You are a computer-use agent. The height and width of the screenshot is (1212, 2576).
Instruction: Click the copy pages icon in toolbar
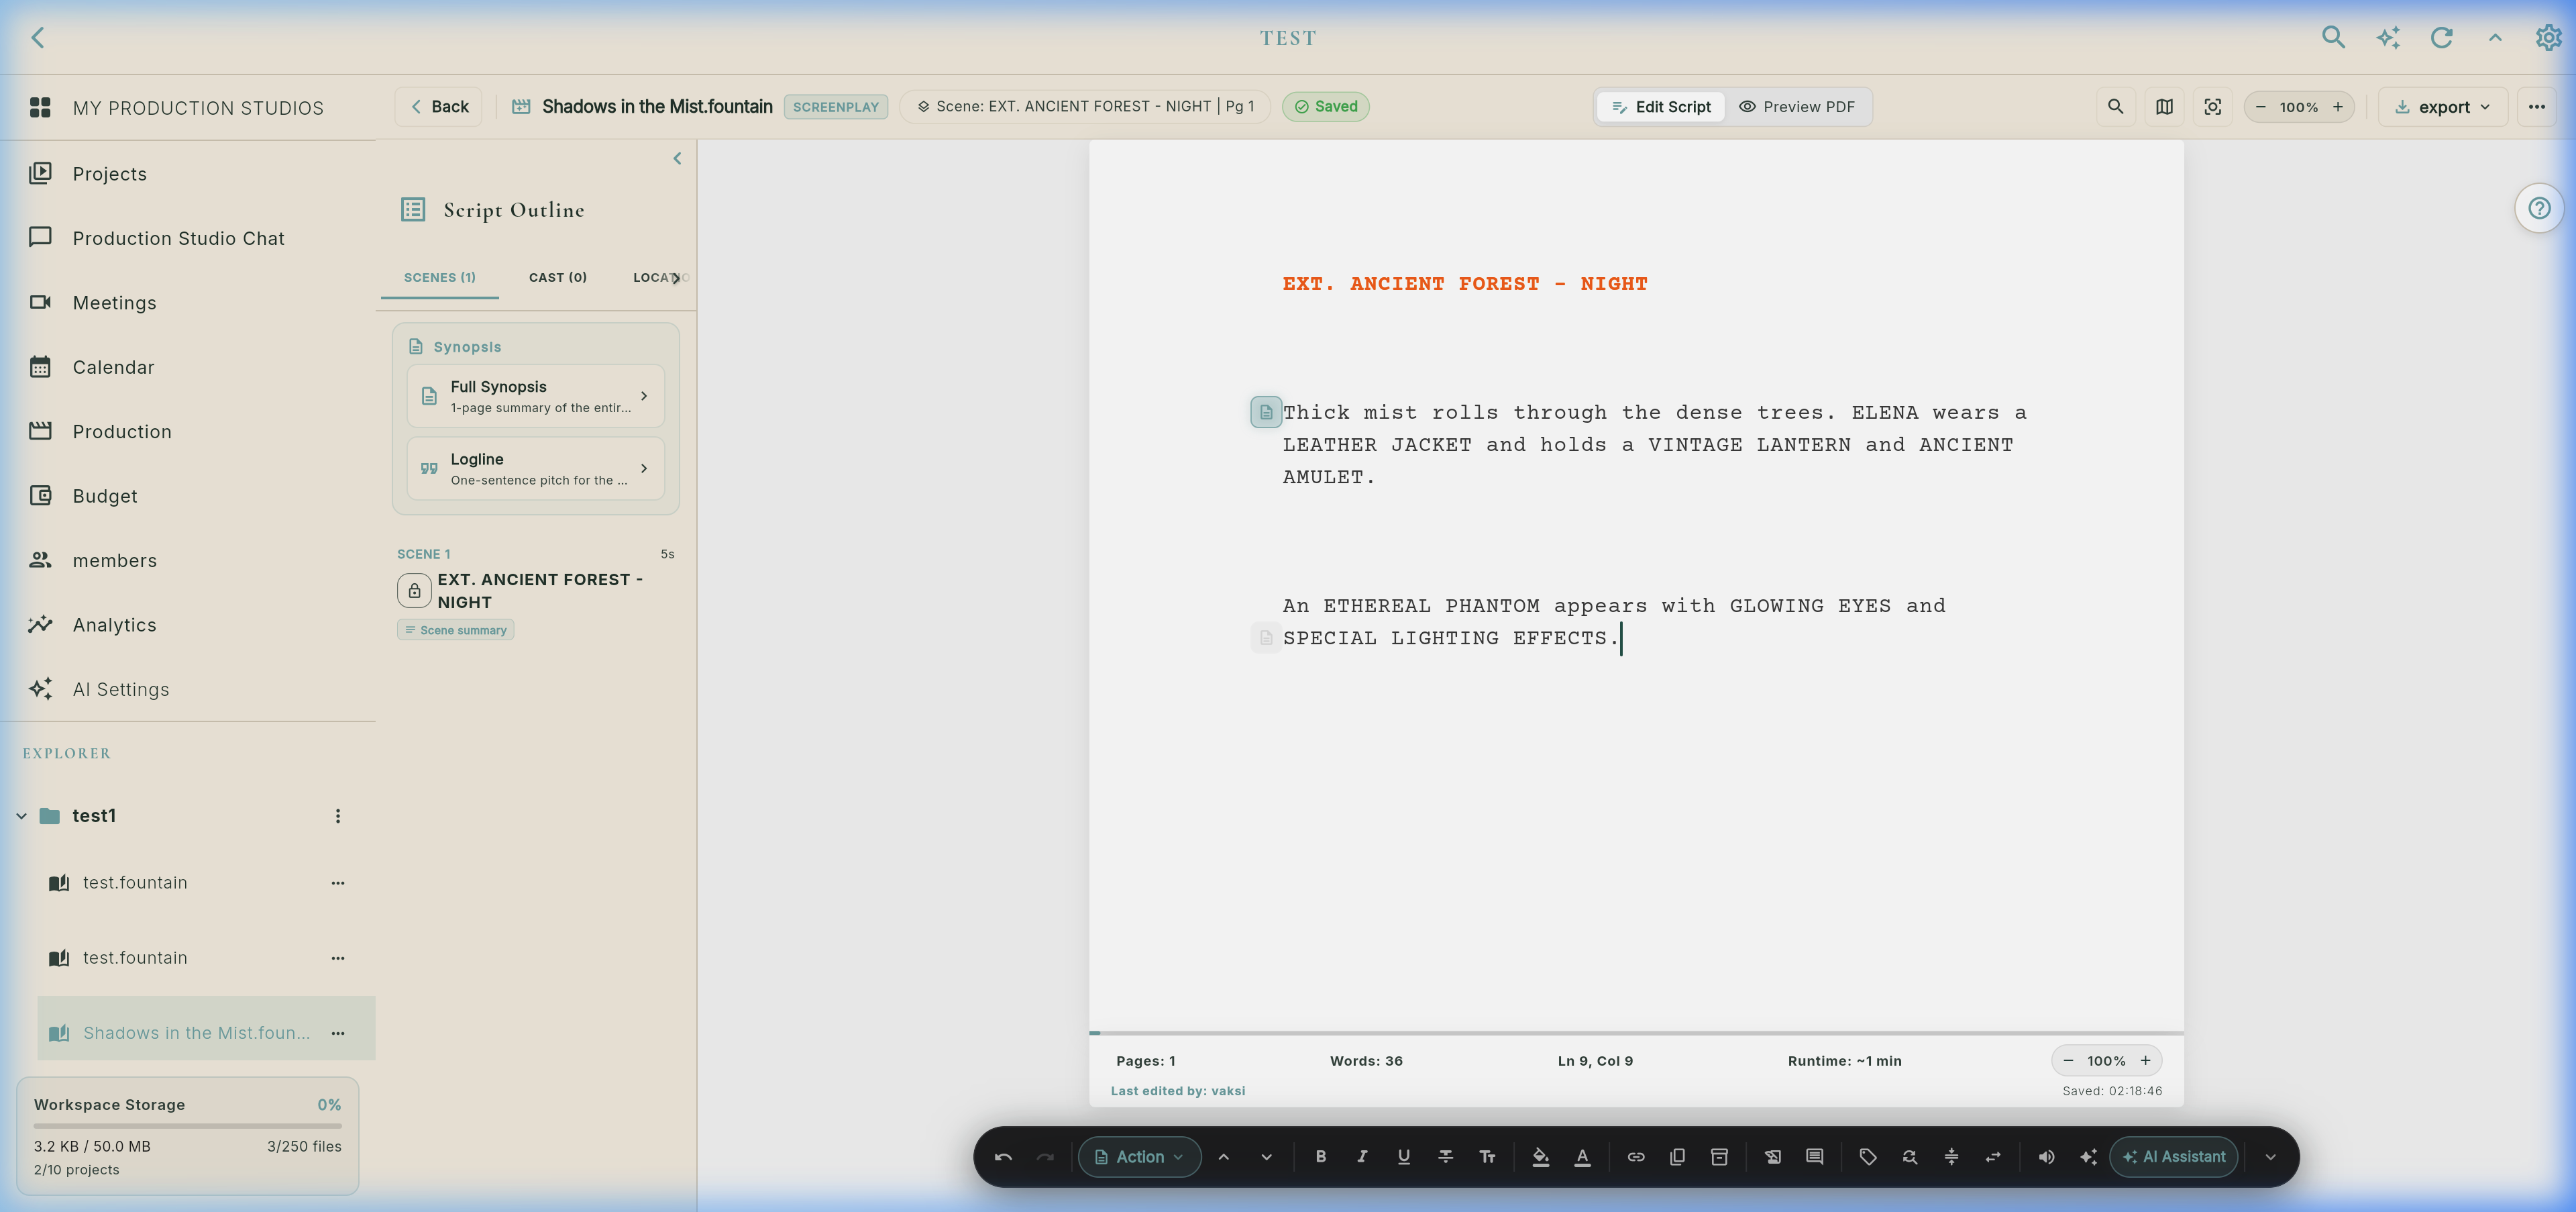(x=1678, y=1157)
